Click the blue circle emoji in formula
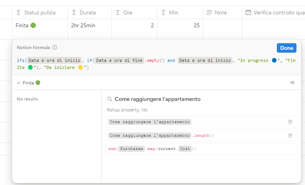Viewport: 305px width, 185px height. [274, 60]
